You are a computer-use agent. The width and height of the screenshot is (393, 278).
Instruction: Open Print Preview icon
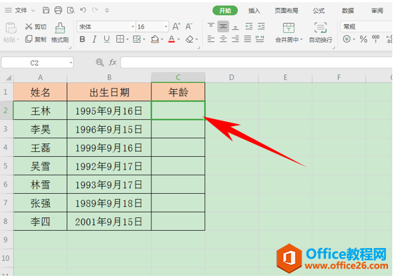pyautogui.click(x=71, y=10)
